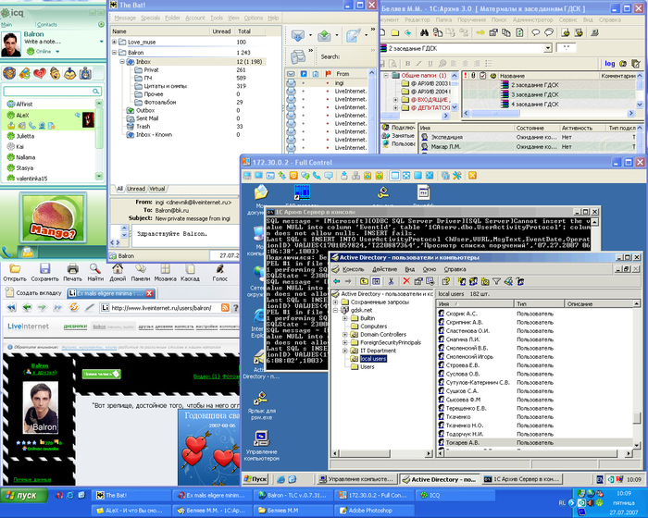Switch to the Virtual tab in The Bat!
The height and width of the screenshot is (518, 648).
point(157,189)
